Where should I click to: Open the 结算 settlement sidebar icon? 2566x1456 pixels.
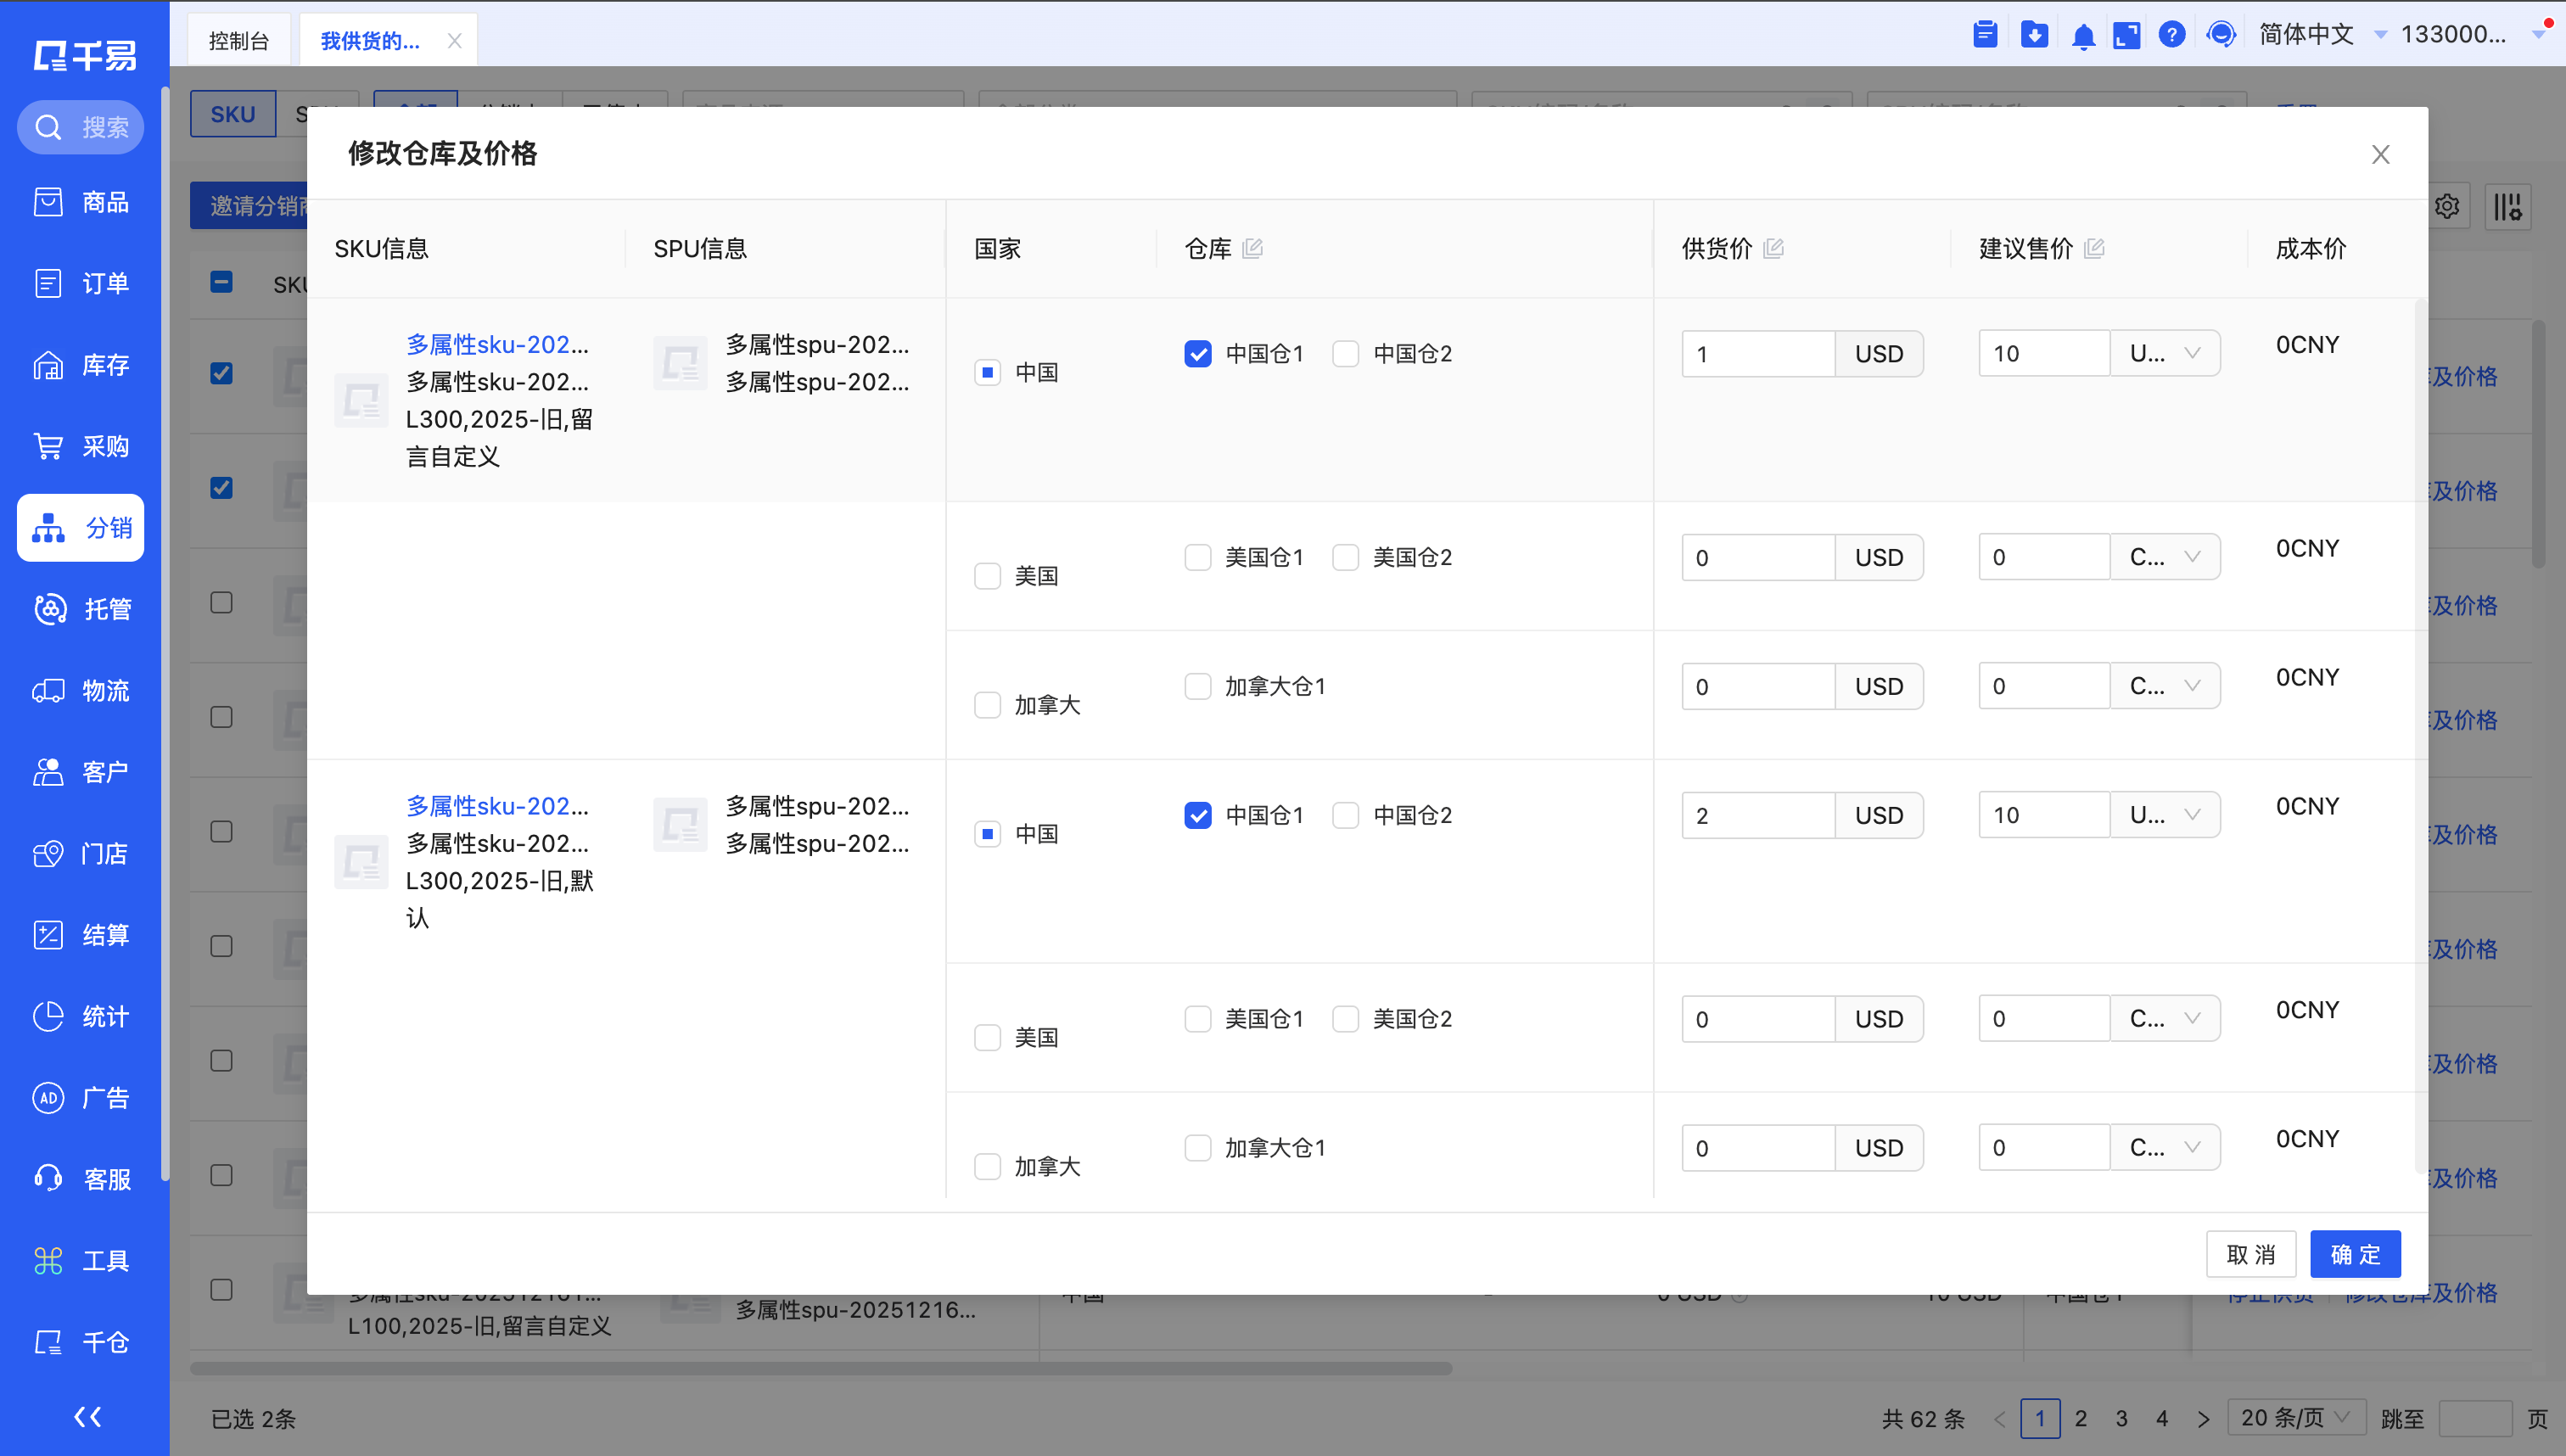[48, 935]
